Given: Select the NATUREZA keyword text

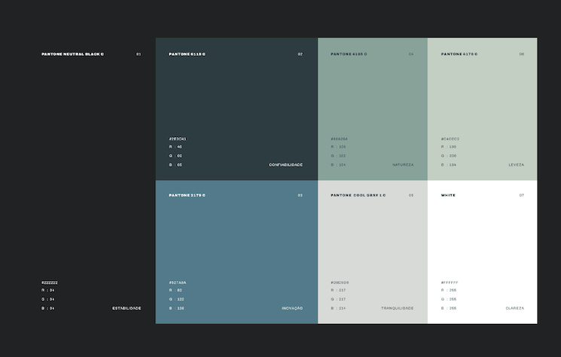Looking at the screenshot, I should click(403, 164).
